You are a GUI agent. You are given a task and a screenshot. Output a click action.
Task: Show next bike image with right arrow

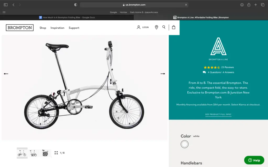point(163,74)
